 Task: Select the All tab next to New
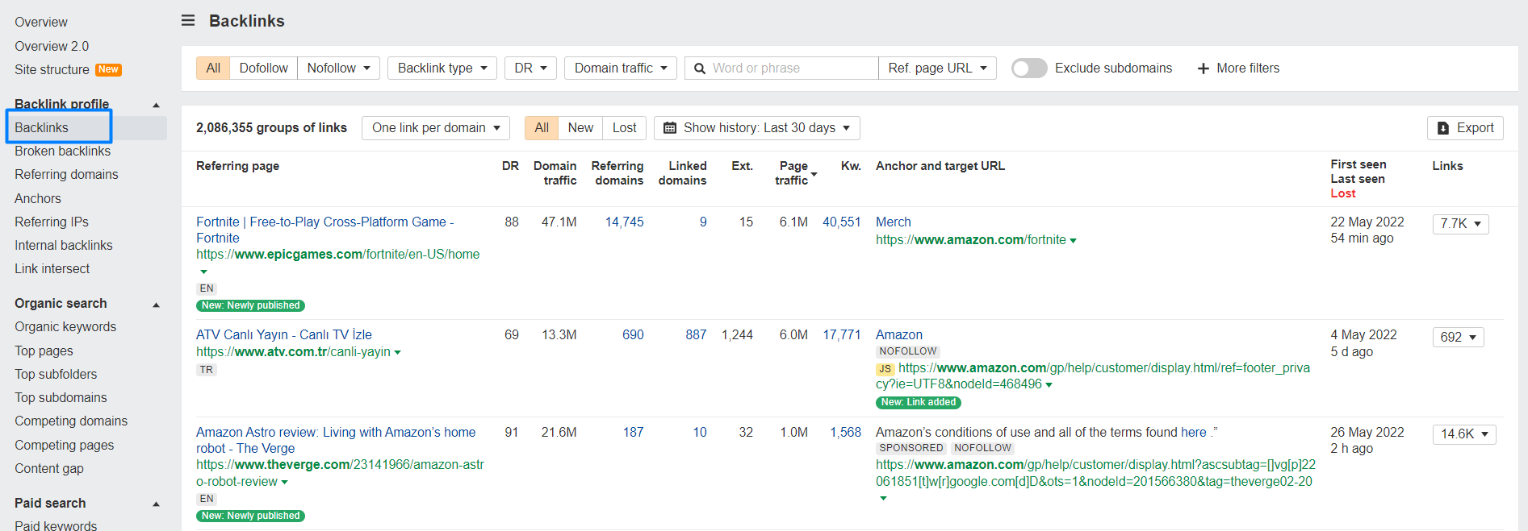pos(542,128)
